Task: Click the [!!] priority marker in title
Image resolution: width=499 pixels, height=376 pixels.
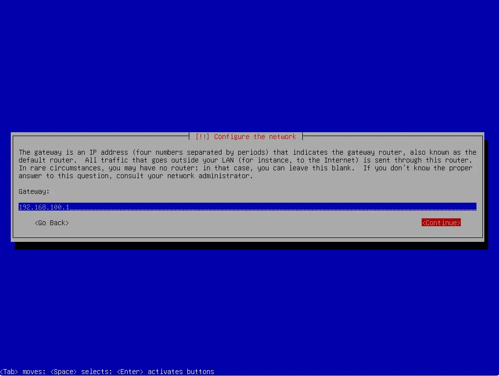Action: tap(203, 137)
